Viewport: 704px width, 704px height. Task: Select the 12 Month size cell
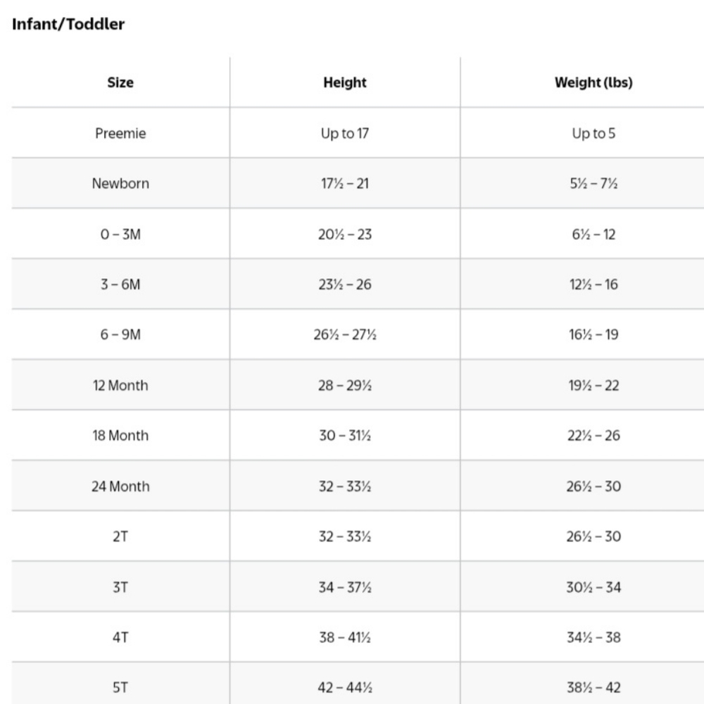120,386
